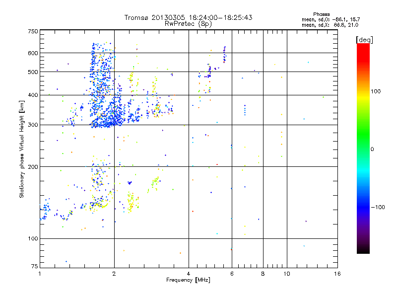
Task: Click the y-axis label '200'
Action: coord(33,167)
